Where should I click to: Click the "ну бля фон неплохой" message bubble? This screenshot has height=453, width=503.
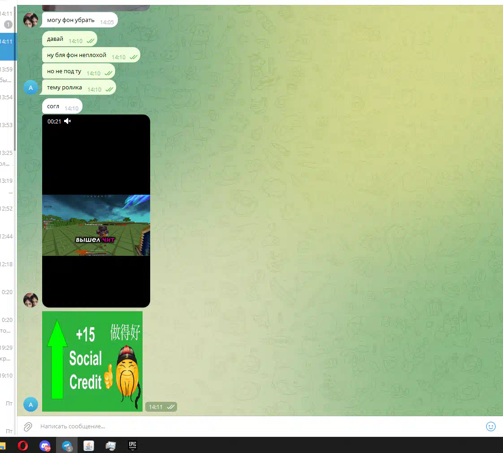[x=77, y=55]
